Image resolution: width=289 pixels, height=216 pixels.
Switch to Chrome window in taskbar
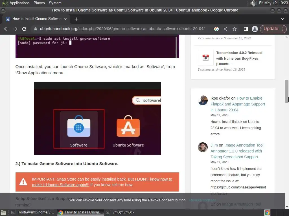click(x=81, y=212)
